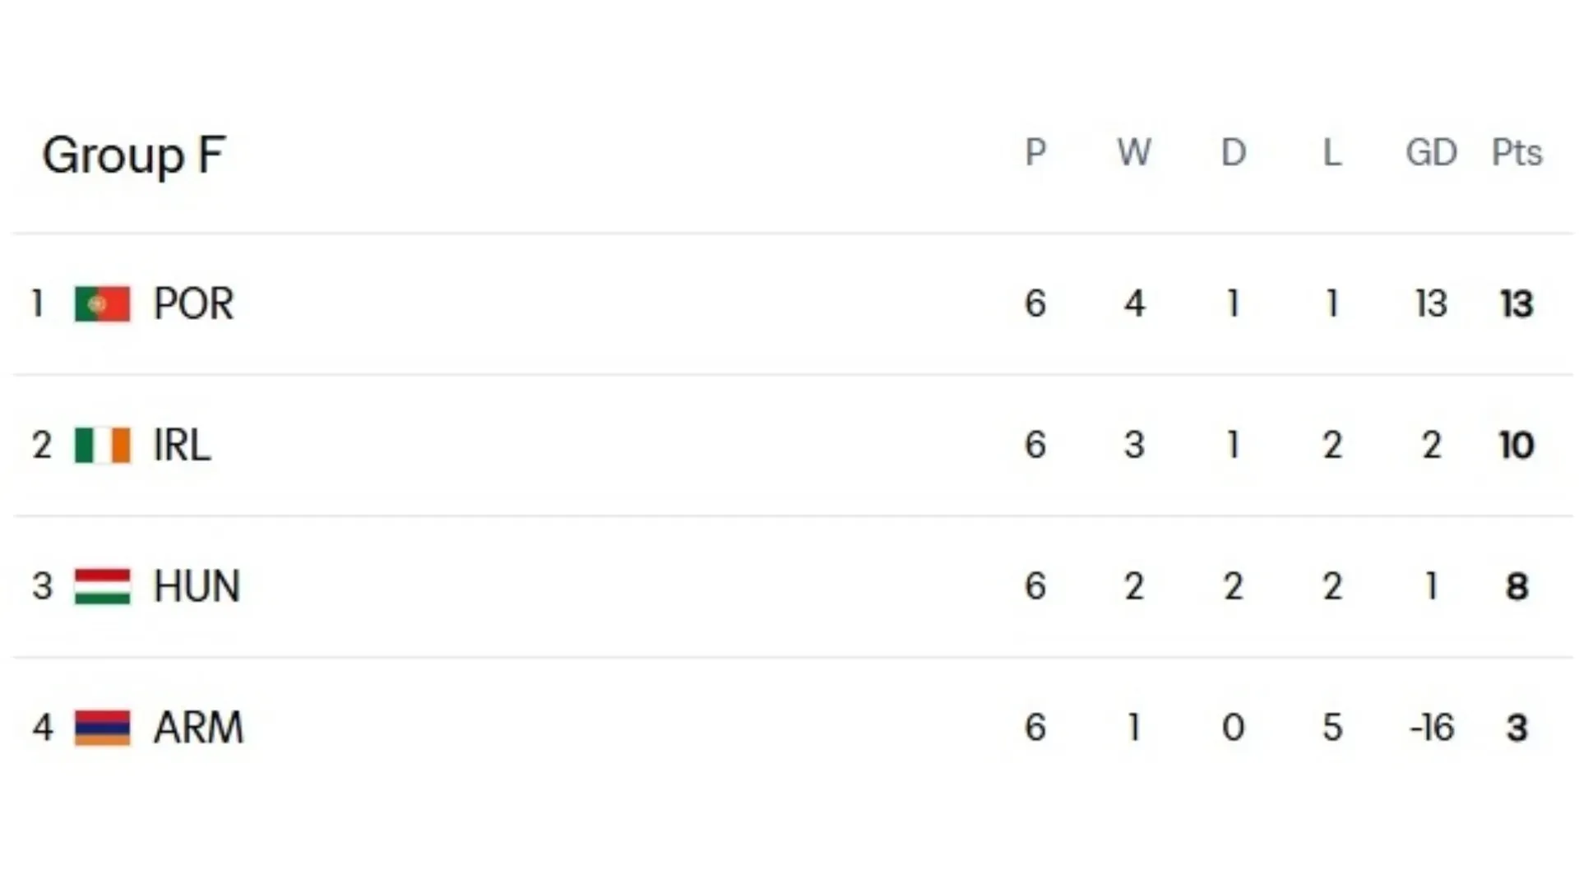Image resolution: width=1579 pixels, height=888 pixels.
Task: Click the Ireland flag icon
Action: click(x=102, y=445)
